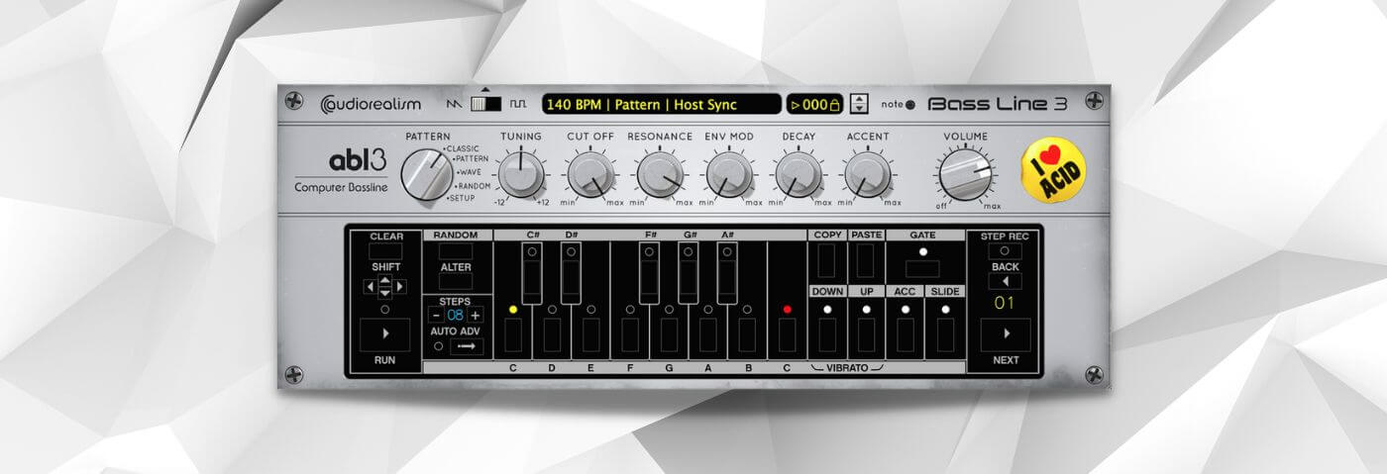This screenshot has width=1387, height=474.
Task: Select the low C key button
Action: pos(513,334)
